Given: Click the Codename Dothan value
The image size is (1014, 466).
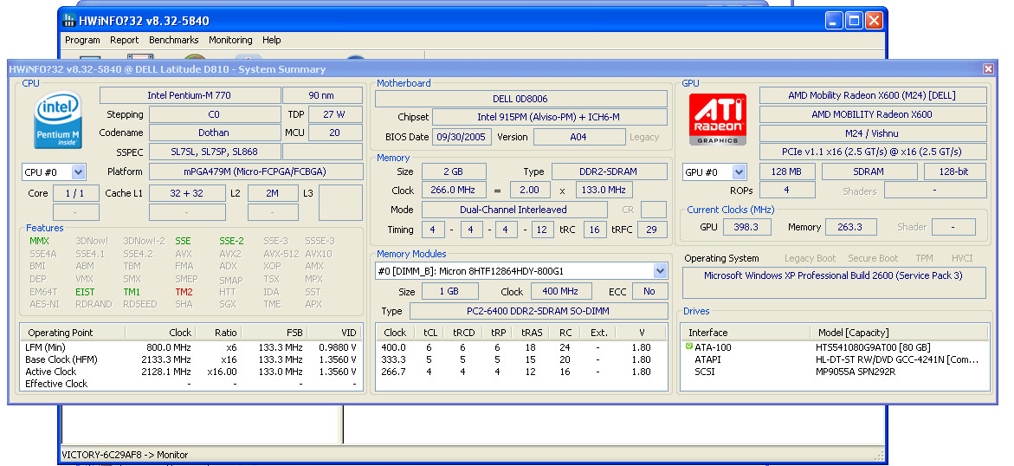Looking at the screenshot, I should [215, 133].
